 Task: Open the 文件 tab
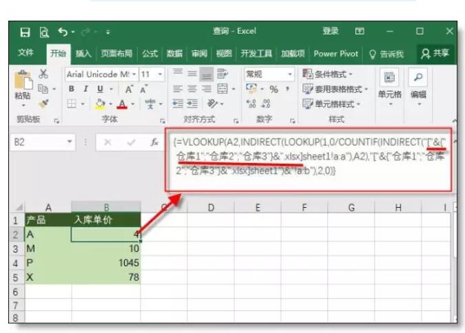click(x=25, y=53)
